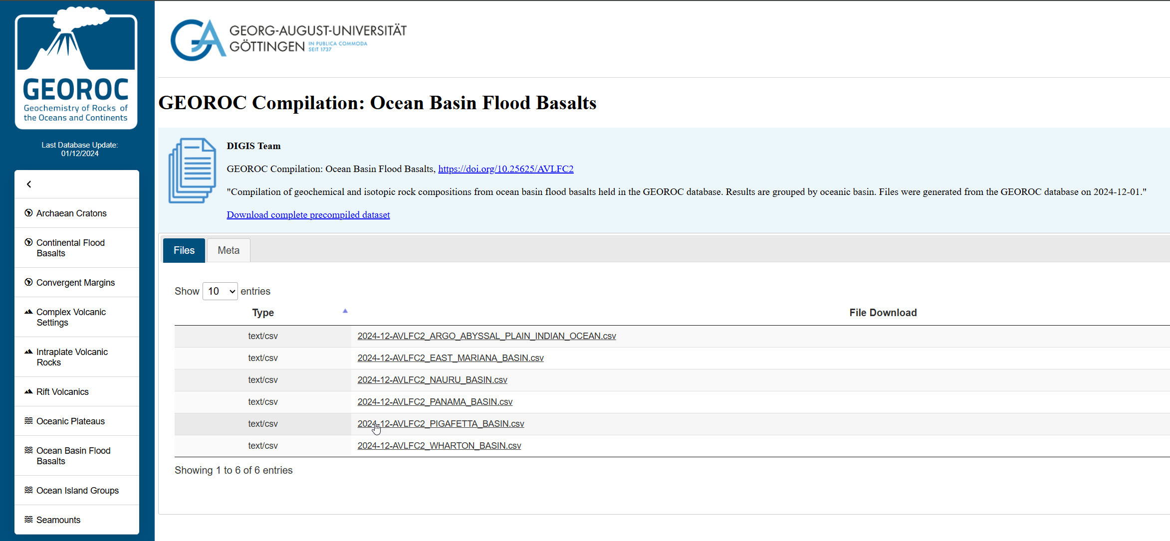Click text/csv cell in EAST_MARIANA_BASIN row
This screenshot has height=541, width=1170.
pos(263,358)
